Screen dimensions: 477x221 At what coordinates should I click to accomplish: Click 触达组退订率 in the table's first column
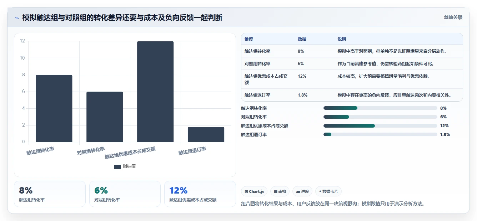[257, 95]
